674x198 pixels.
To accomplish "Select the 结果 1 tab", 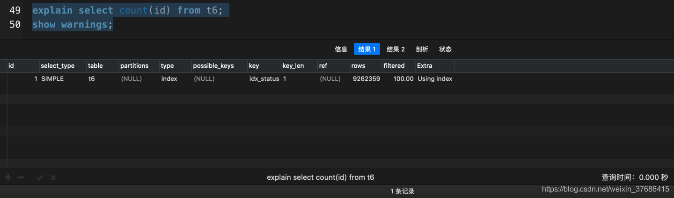I will pos(366,49).
